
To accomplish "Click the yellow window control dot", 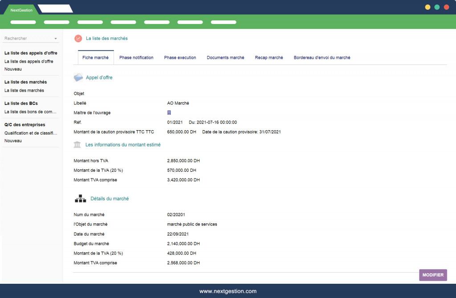I will (427, 7).
